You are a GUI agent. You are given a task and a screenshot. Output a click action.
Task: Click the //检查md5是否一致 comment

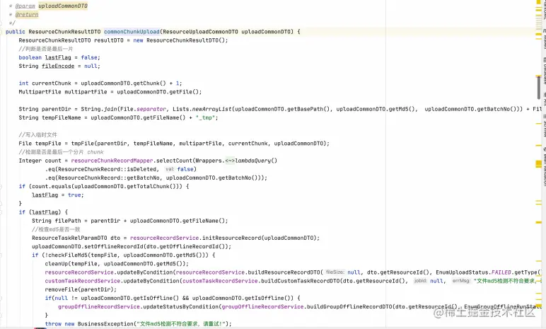56,229
